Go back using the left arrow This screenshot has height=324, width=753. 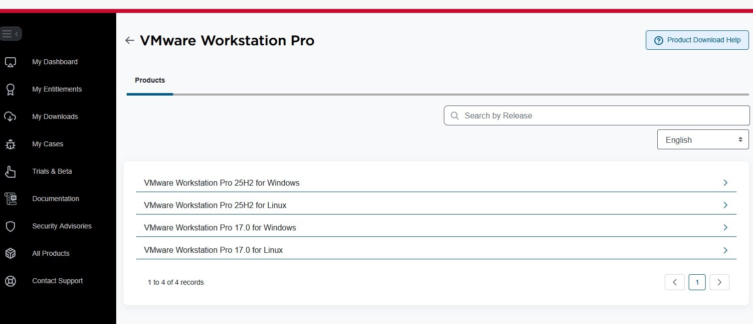pos(130,40)
